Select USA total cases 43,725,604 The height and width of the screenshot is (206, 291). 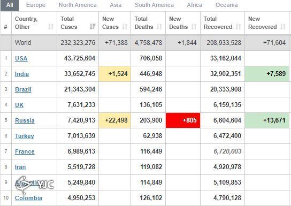click(80, 58)
